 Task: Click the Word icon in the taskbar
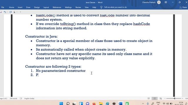[x=120, y=104]
